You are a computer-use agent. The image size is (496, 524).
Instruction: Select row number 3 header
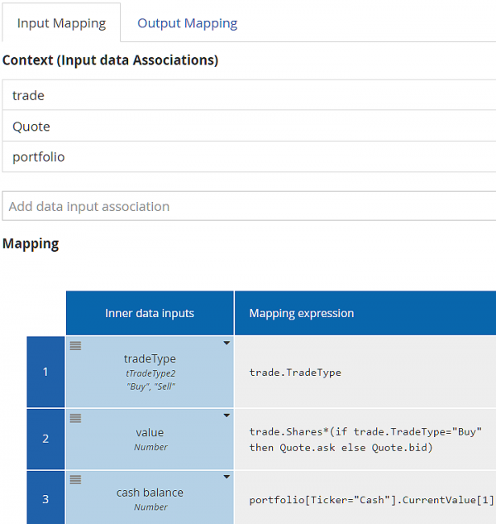click(x=45, y=498)
